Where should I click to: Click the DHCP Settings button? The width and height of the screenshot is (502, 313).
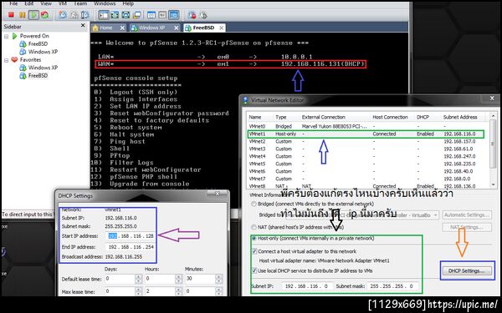pyautogui.click(x=467, y=270)
